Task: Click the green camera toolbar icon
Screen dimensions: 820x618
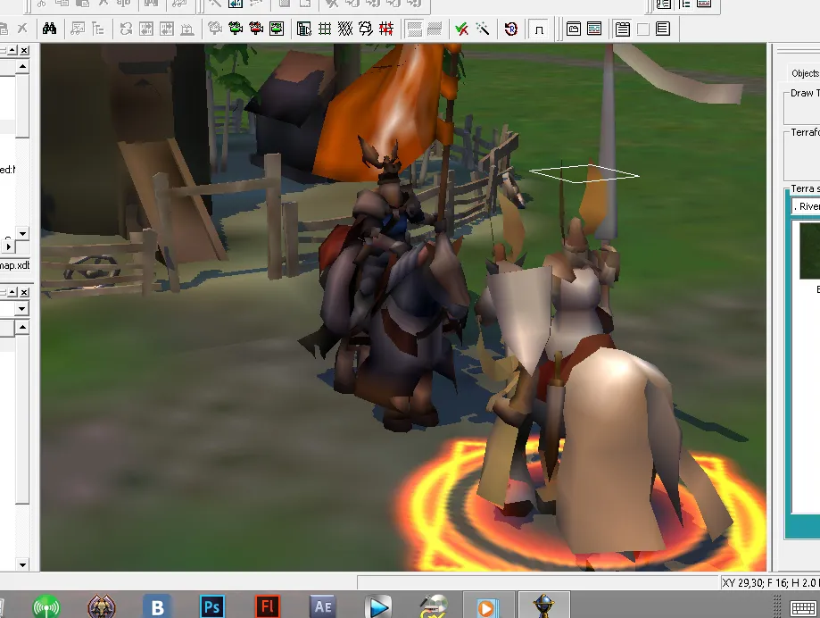Action: coord(236,29)
